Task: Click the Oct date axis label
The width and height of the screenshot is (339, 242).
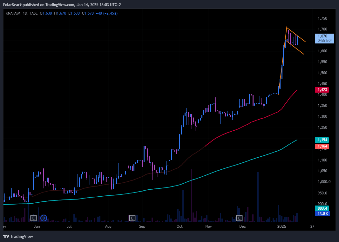Action: (180, 226)
